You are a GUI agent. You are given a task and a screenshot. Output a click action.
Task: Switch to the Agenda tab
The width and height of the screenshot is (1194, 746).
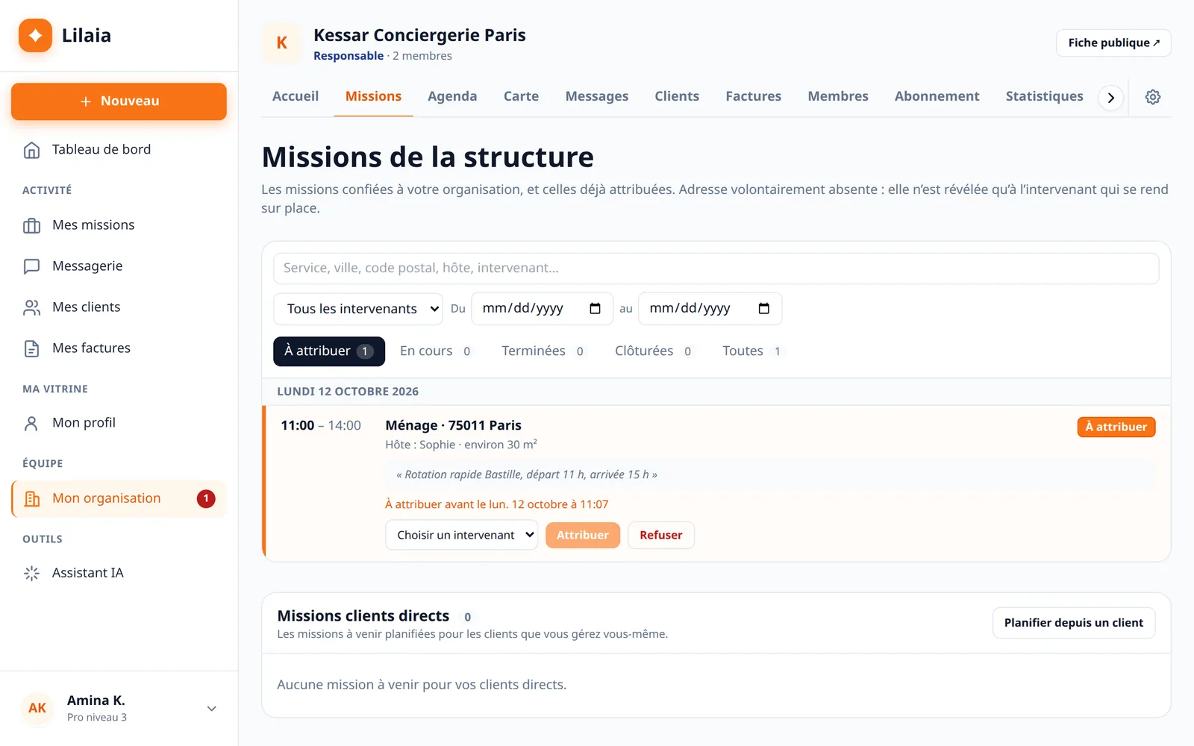(452, 96)
